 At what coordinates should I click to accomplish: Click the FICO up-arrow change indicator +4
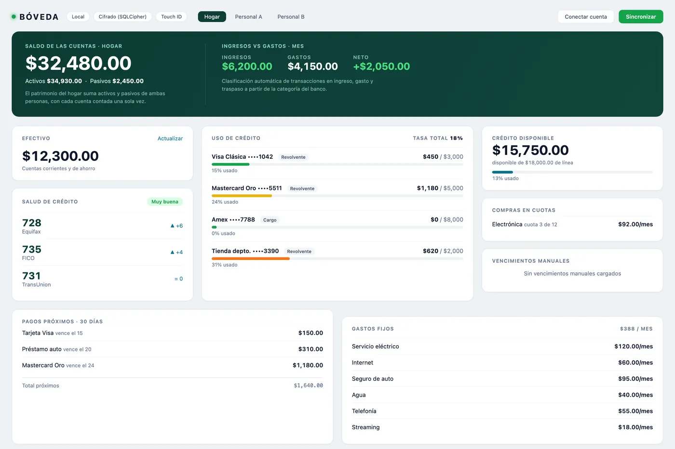[176, 252]
